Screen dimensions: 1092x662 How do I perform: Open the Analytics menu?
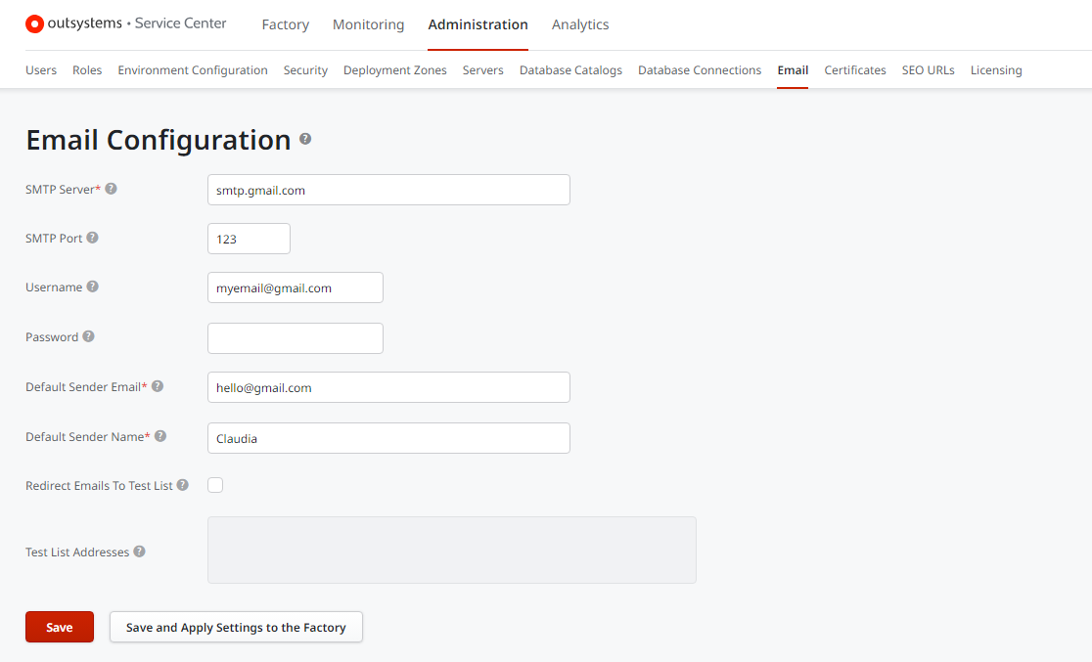tap(580, 24)
